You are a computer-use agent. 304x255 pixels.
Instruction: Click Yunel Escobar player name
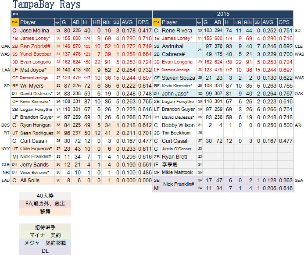click(x=37, y=54)
